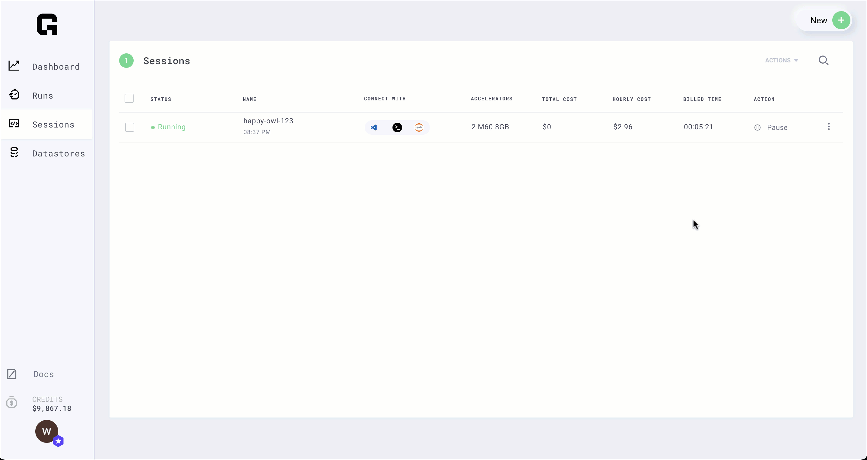Screen dimensions: 867x460
Task: Toggle the select-all checkbox in header
Action: click(129, 98)
